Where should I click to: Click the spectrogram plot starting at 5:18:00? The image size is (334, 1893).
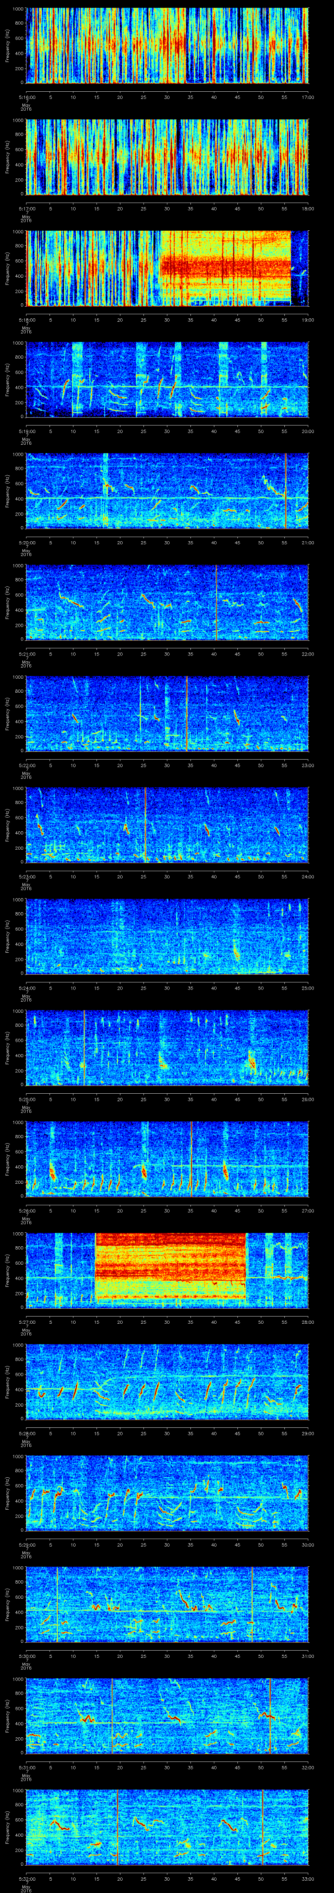[x=167, y=268]
